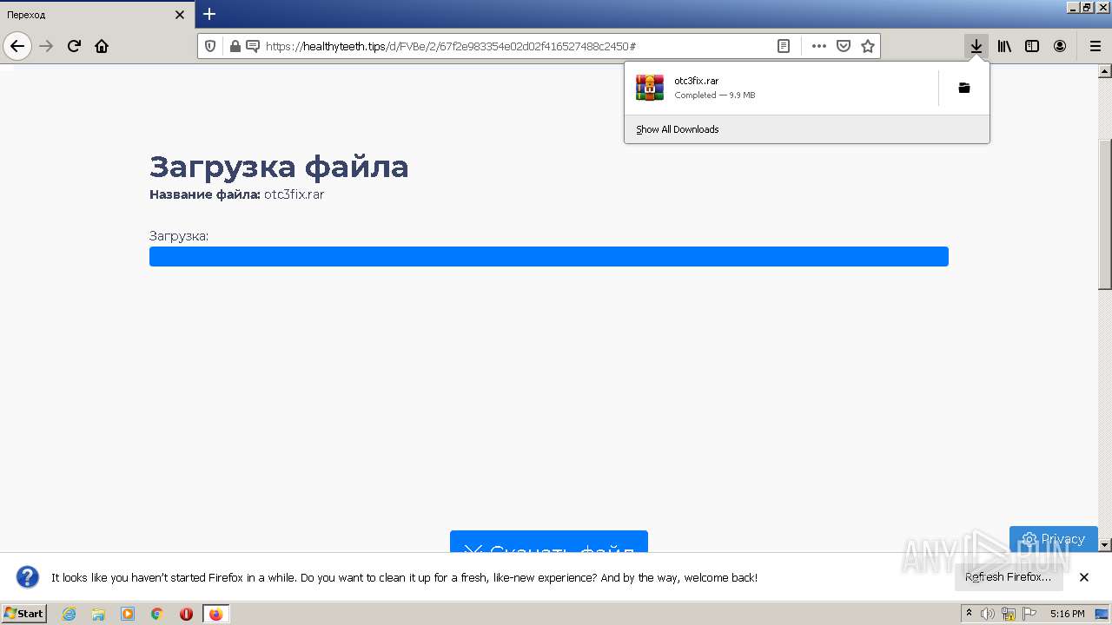1112x625 pixels.
Task: Show sidebars toolbar icon
Action: pyautogui.click(x=1032, y=46)
